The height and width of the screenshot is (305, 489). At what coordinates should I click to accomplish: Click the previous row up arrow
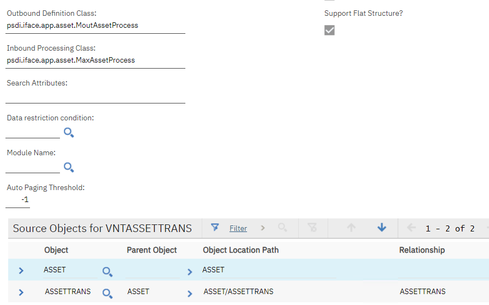pos(351,228)
